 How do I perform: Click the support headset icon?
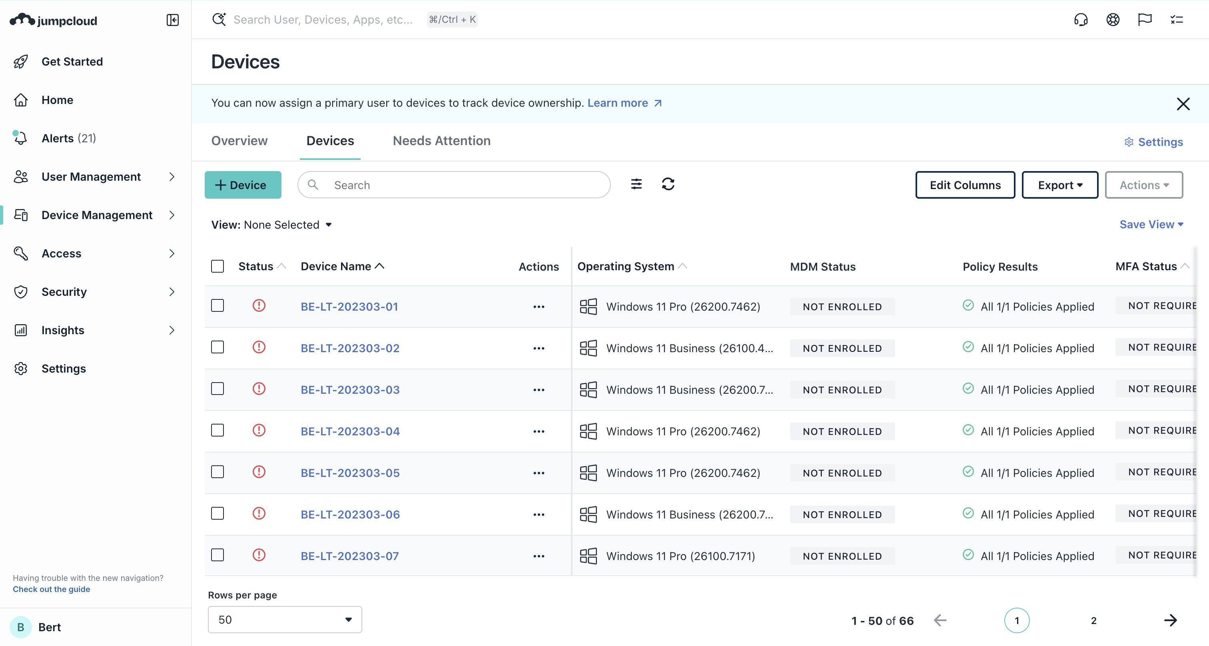coord(1080,20)
